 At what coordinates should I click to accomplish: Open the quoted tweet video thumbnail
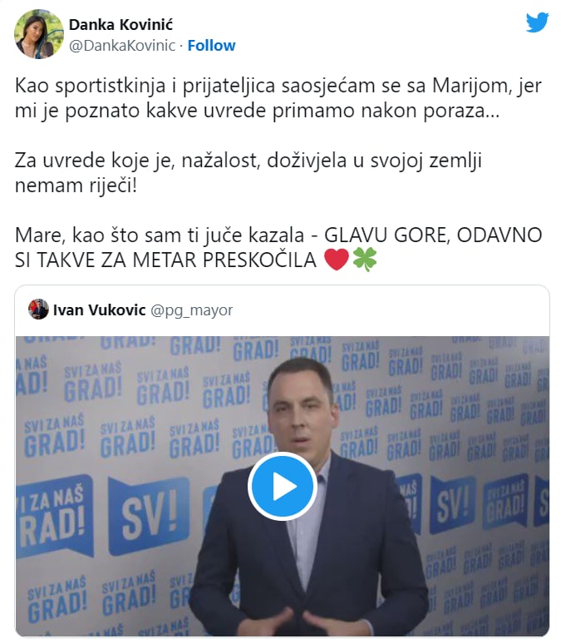click(283, 486)
